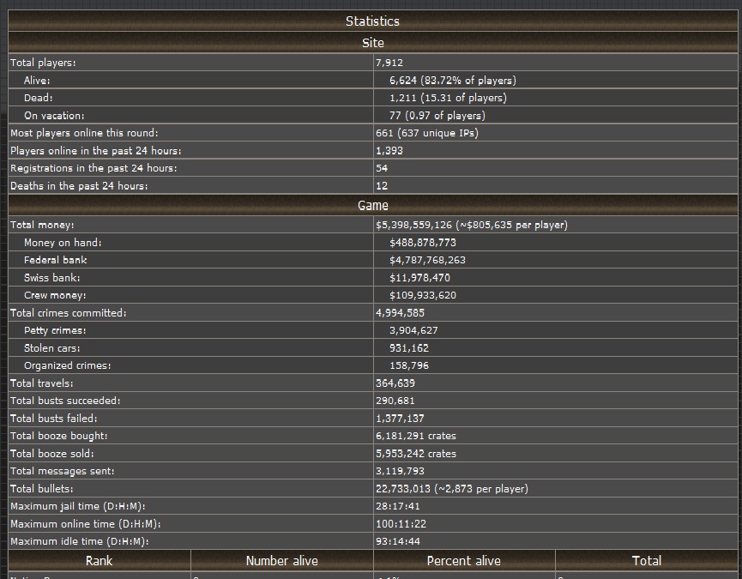
Task: Click 'Maximum idle time (D:H:M):' label
Action: point(80,541)
